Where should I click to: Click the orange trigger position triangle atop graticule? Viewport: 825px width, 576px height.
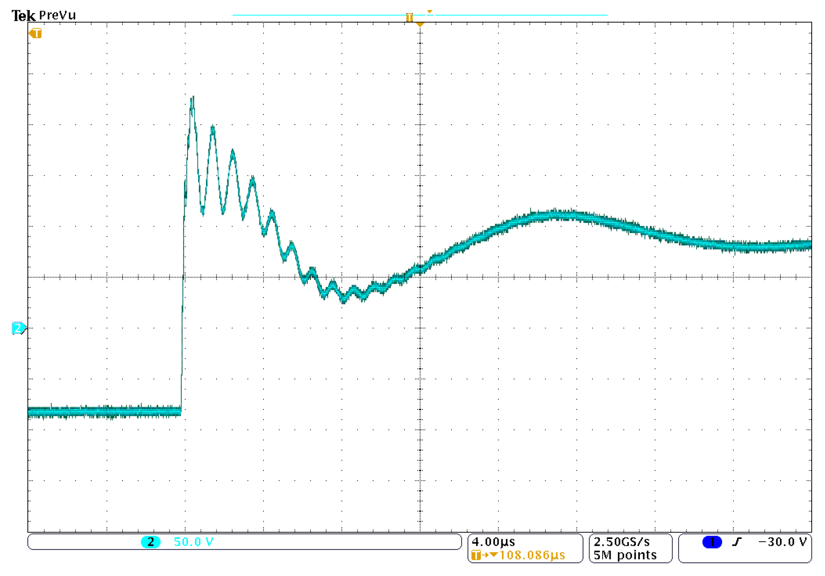pos(420,24)
